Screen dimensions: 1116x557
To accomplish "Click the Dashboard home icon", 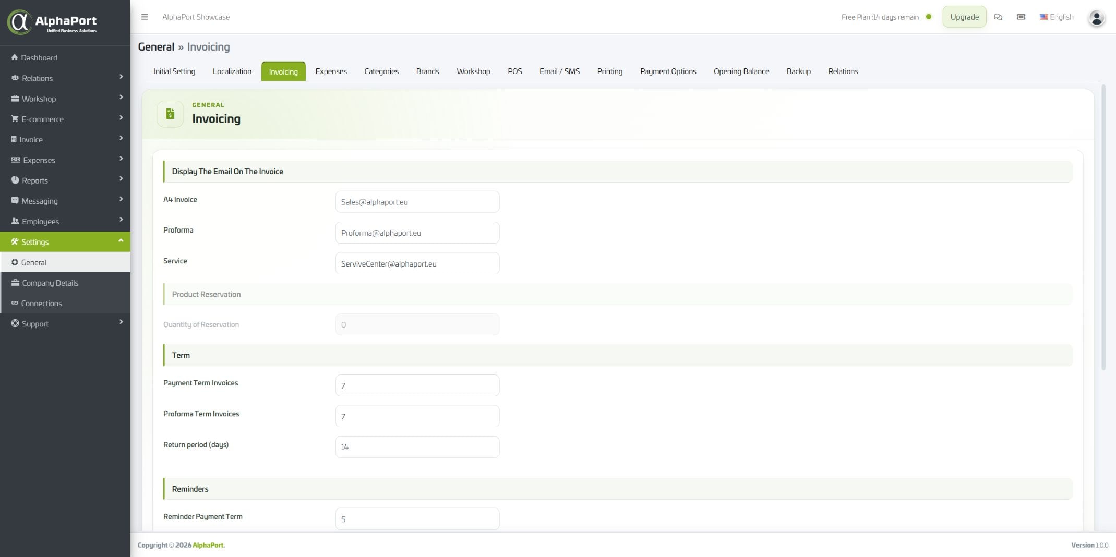I will (15, 57).
